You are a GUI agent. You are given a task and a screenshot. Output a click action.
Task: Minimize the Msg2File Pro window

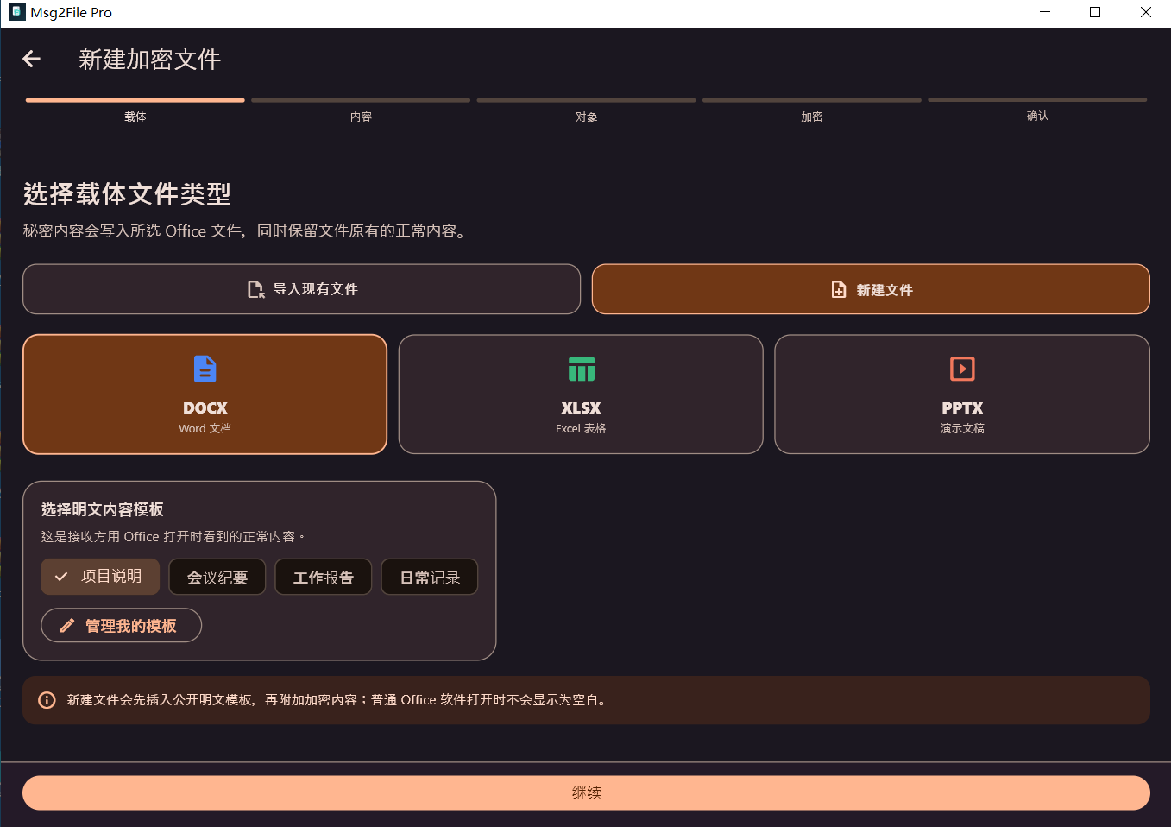[x=1045, y=12]
